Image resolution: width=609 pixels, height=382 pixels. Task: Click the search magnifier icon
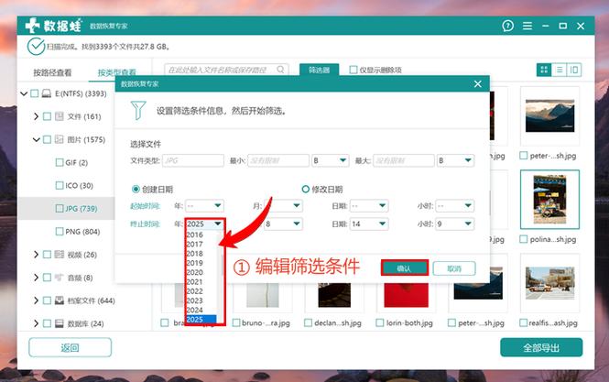(x=280, y=70)
